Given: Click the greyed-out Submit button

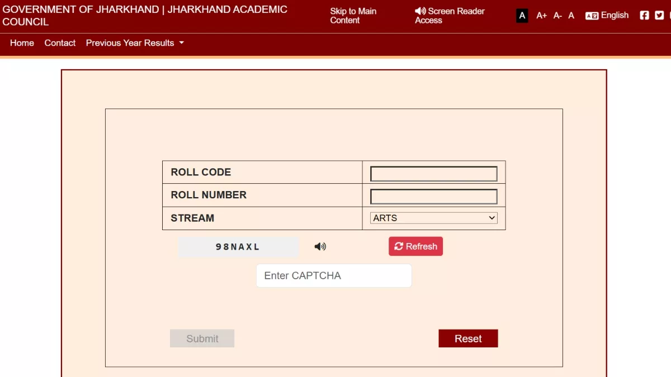Looking at the screenshot, I should coord(202,338).
